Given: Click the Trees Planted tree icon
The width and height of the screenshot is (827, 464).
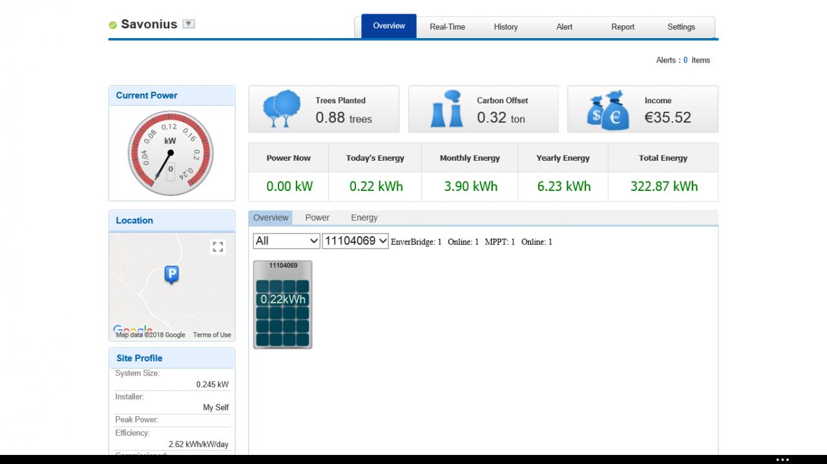Looking at the screenshot, I should pyautogui.click(x=282, y=109).
